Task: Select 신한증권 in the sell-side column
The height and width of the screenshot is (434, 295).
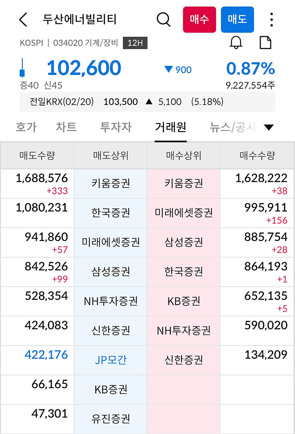Action: [x=111, y=331]
